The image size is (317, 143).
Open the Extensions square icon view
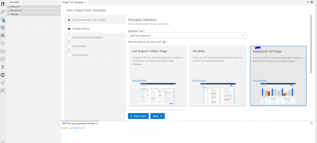(2, 35)
